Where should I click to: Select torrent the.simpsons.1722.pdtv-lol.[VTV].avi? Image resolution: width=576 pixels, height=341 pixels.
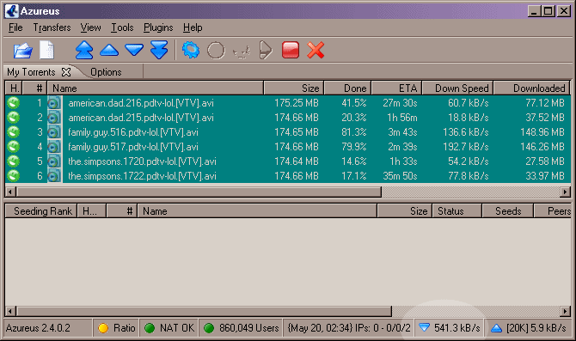pos(142,176)
